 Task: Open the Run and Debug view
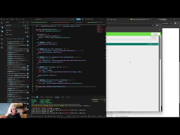click(2, 35)
